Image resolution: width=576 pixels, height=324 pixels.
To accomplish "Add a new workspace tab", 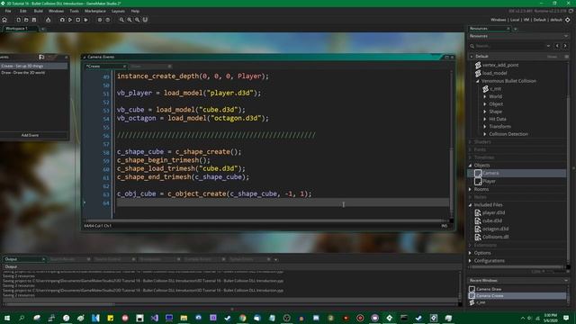I will click(42, 29).
